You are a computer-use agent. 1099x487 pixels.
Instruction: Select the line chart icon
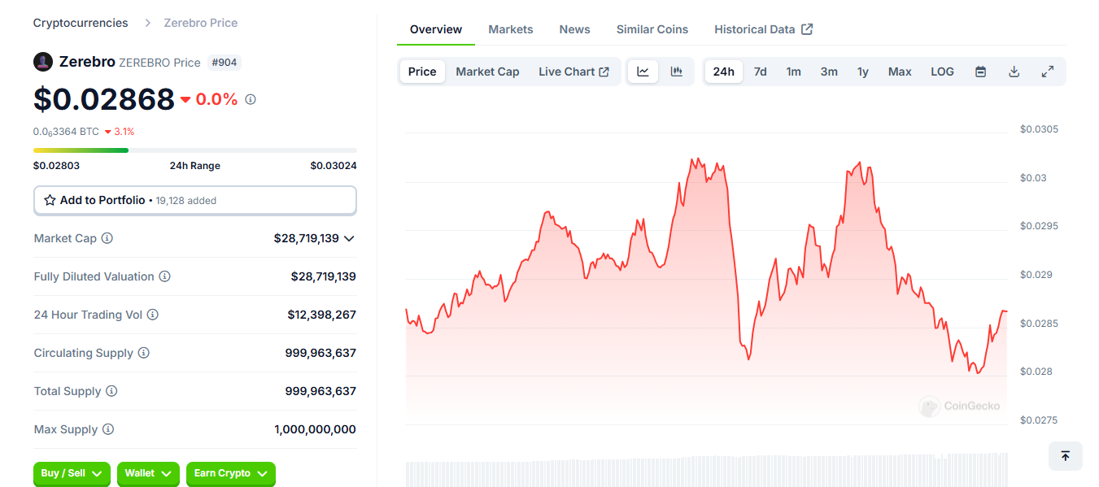643,72
